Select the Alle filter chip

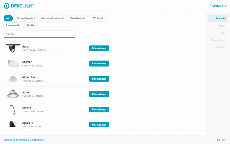pyautogui.click(x=8, y=18)
